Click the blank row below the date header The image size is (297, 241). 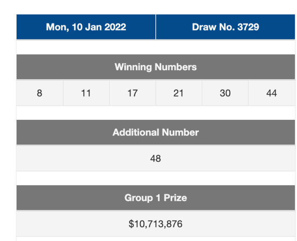[x=156, y=47]
